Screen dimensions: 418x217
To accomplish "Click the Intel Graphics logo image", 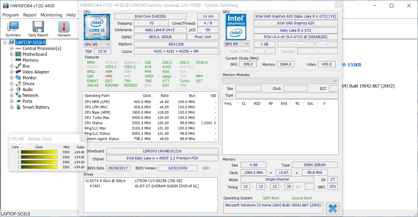I will [236, 27].
